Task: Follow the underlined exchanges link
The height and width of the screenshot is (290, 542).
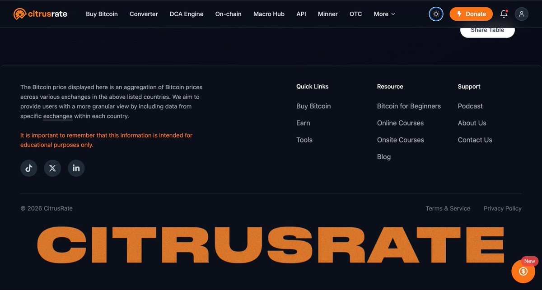Action: 58,116
